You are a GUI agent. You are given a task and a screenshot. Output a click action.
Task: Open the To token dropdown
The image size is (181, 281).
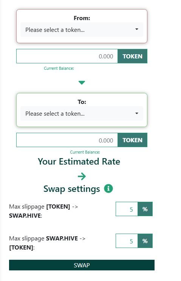pyautogui.click(x=82, y=113)
